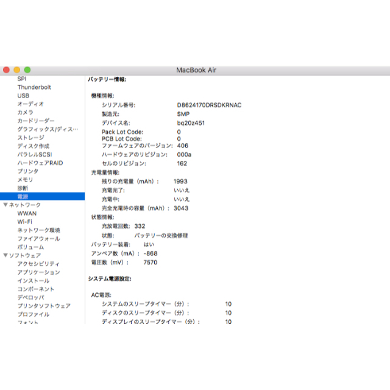Select ディスク作成 in the sidebar
Screen dimensions: 390x390
34,146
